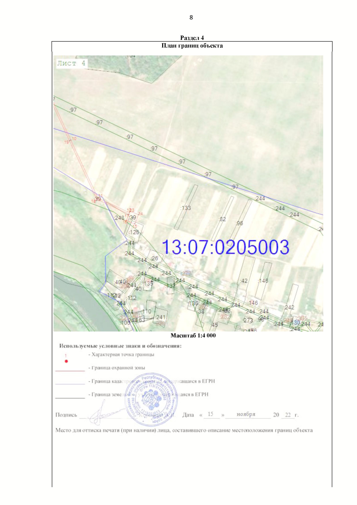The width and height of the screenshot is (357, 505).
Task: Click the date day field '15'
Action: coord(211,414)
